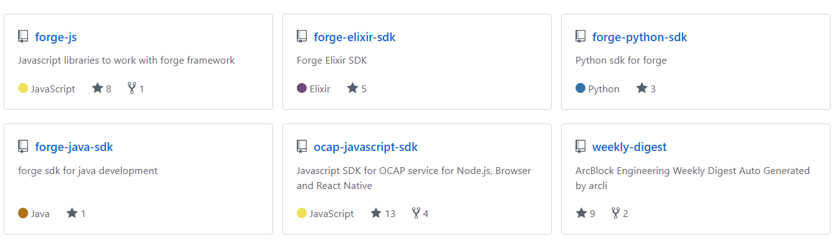Click the repo icon beside forge-python-sdk
This screenshot has width=833, height=247.
click(x=580, y=37)
